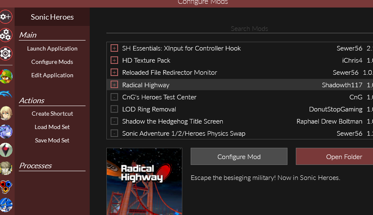Select the blue dolphin application icon

click(6, 95)
